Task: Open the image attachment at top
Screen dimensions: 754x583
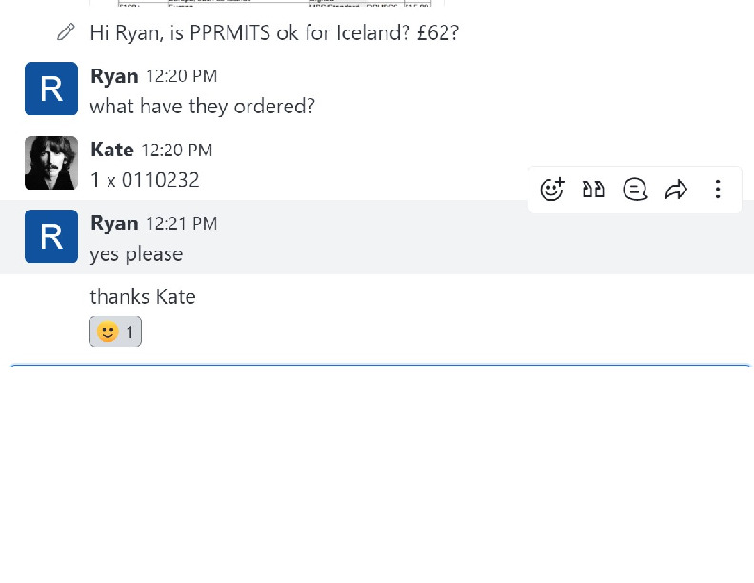Action: (x=267, y=3)
